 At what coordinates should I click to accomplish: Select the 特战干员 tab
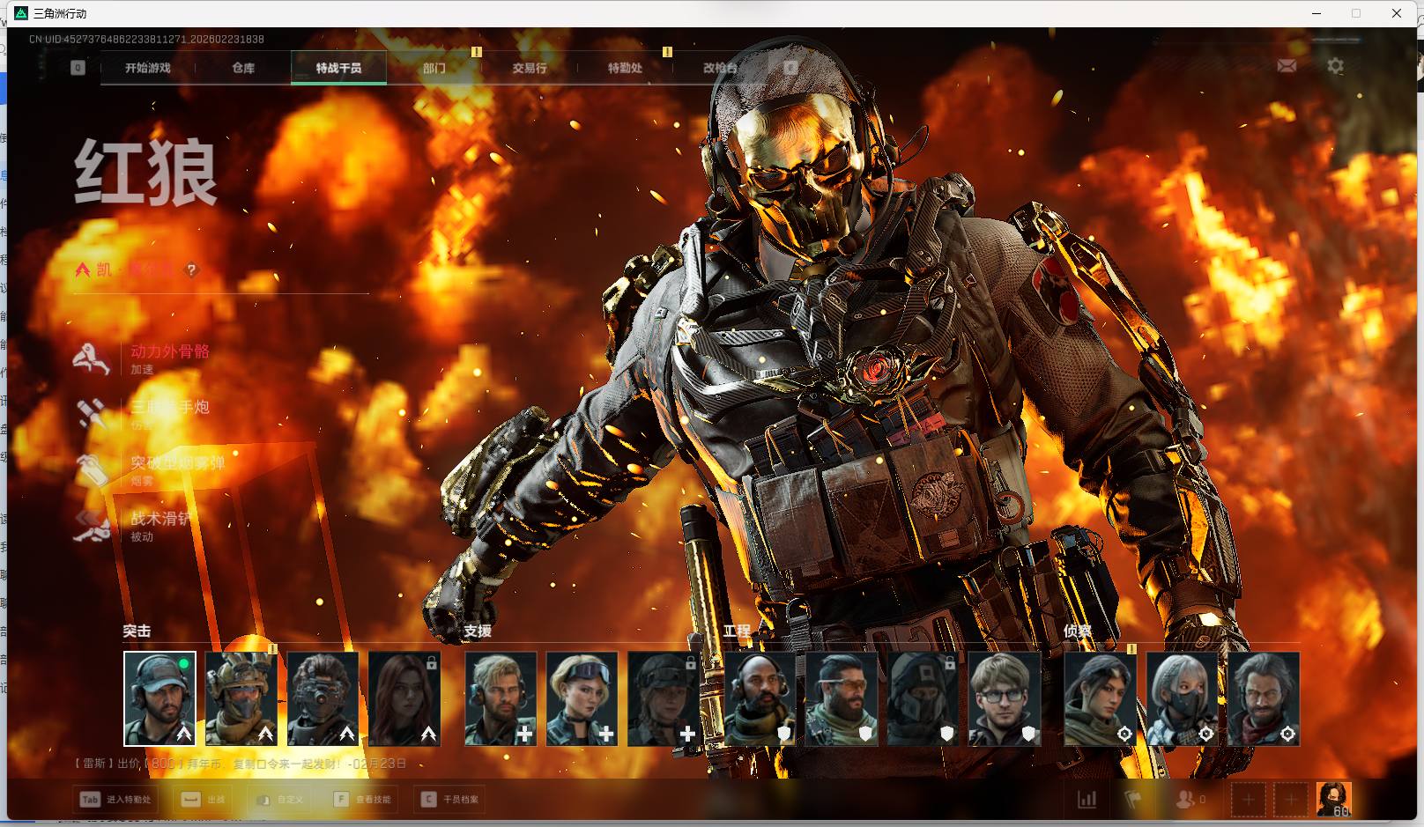338,68
